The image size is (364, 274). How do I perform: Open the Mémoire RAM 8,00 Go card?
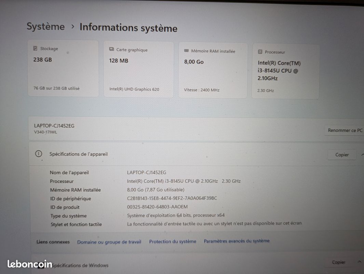tap(213, 71)
